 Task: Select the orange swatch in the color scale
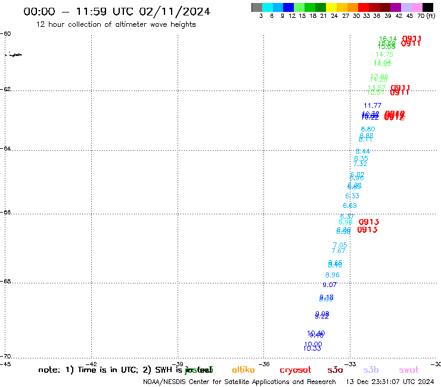tap(353, 7)
